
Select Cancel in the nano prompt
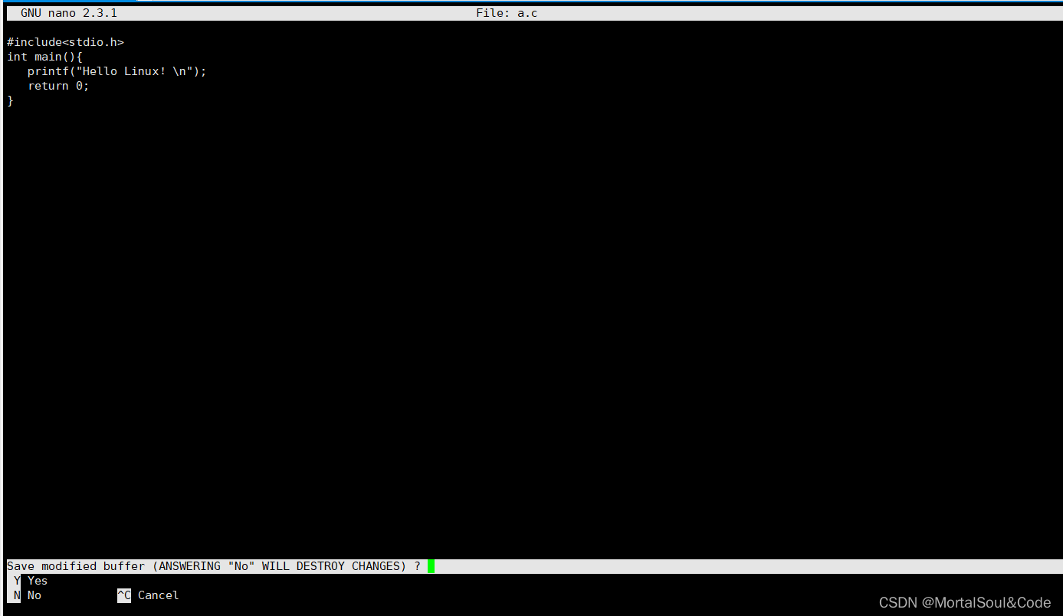coord(158,595)
